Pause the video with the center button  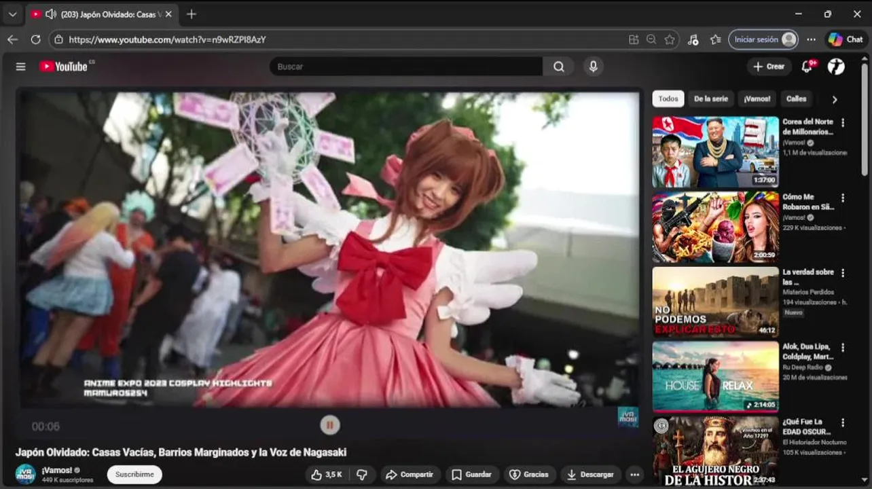(329, 425)
